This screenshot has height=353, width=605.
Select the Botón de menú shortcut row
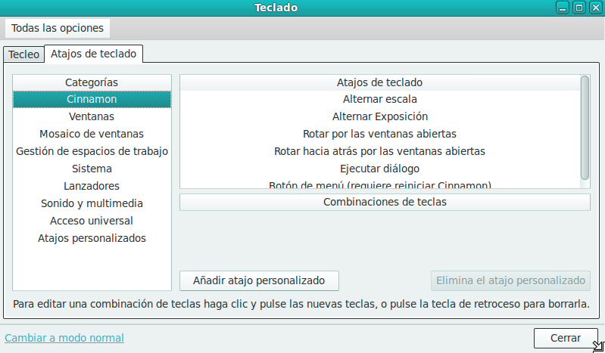coord(379,184)
